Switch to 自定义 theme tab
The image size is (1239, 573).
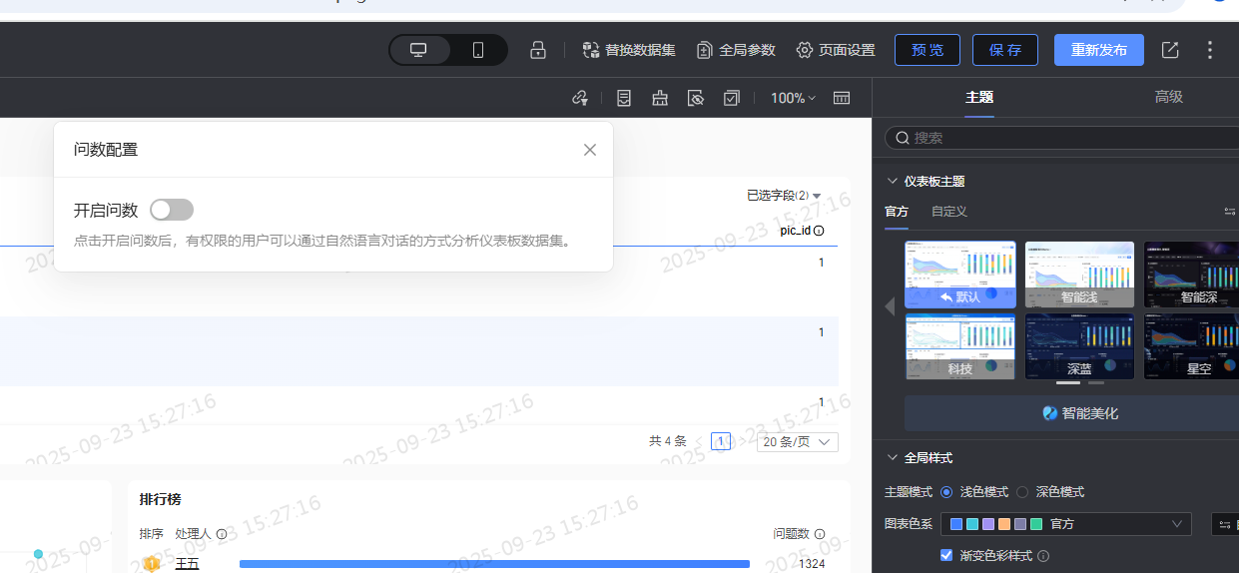point(948,212)
